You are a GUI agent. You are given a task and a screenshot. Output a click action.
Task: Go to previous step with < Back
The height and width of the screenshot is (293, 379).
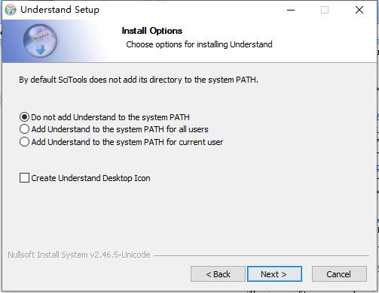coord(218,274)
